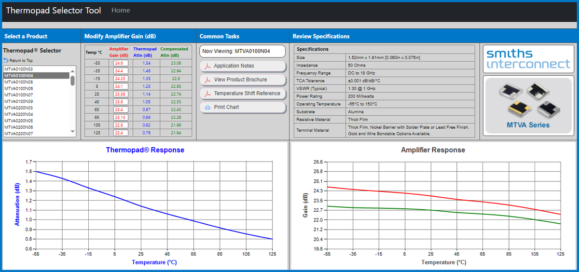The image size is (579, 272).
Task: Click the View Product Brochure button
Action: (243, 80)
